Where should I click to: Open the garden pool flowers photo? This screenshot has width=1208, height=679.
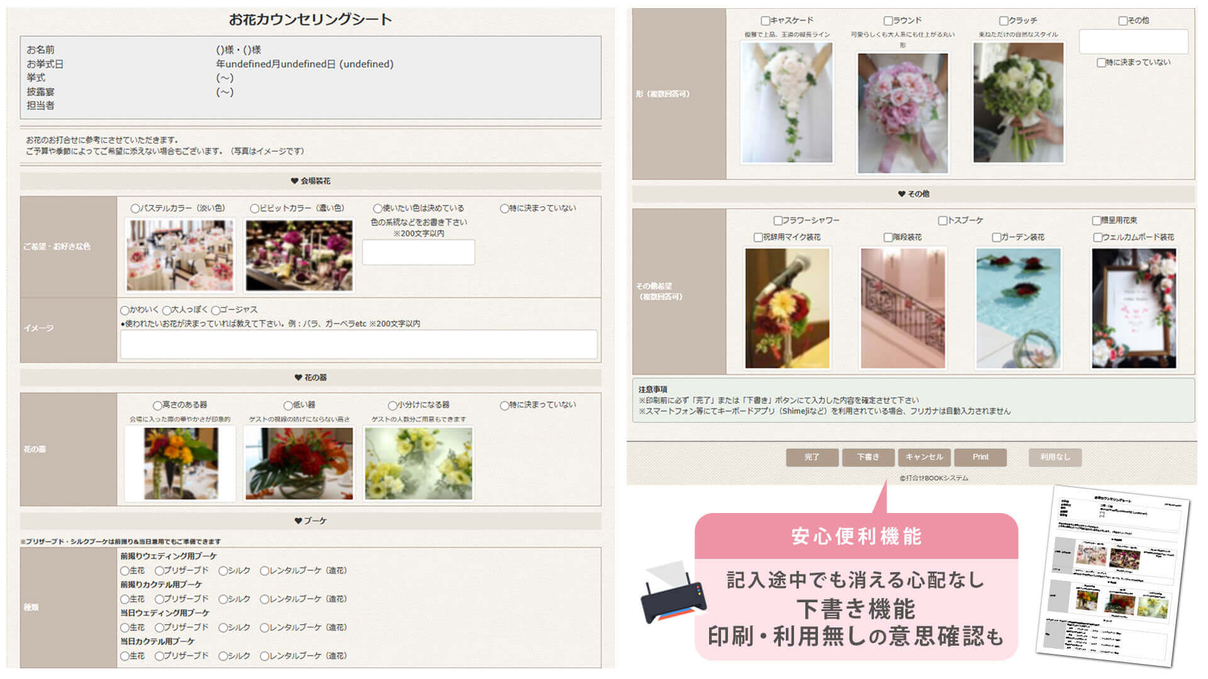point(1019,308)
